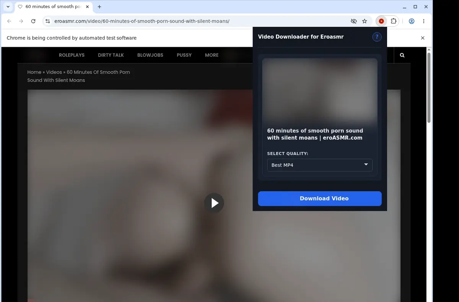The height and width of the screenshot is (302, 459).
Task: Open the BLOWJOBS menu item
Action: click(x=150, y=55)
